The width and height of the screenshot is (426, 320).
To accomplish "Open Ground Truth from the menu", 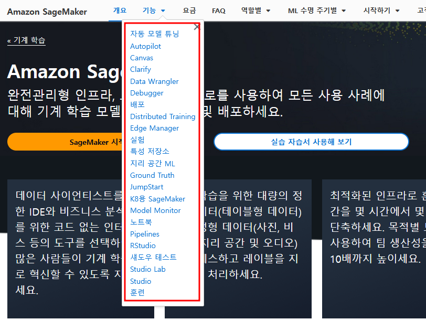I will click(x=152, y=175).
